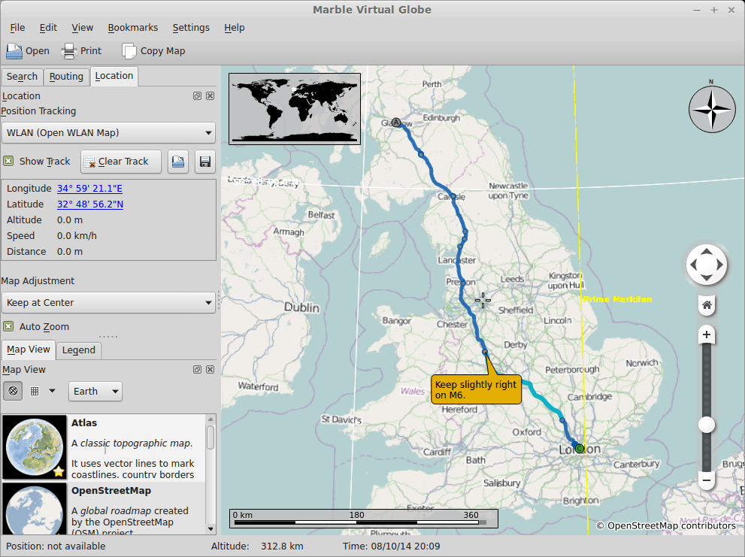Click the 'Position: not available' status text
The image size is (745, 557).
56,546
